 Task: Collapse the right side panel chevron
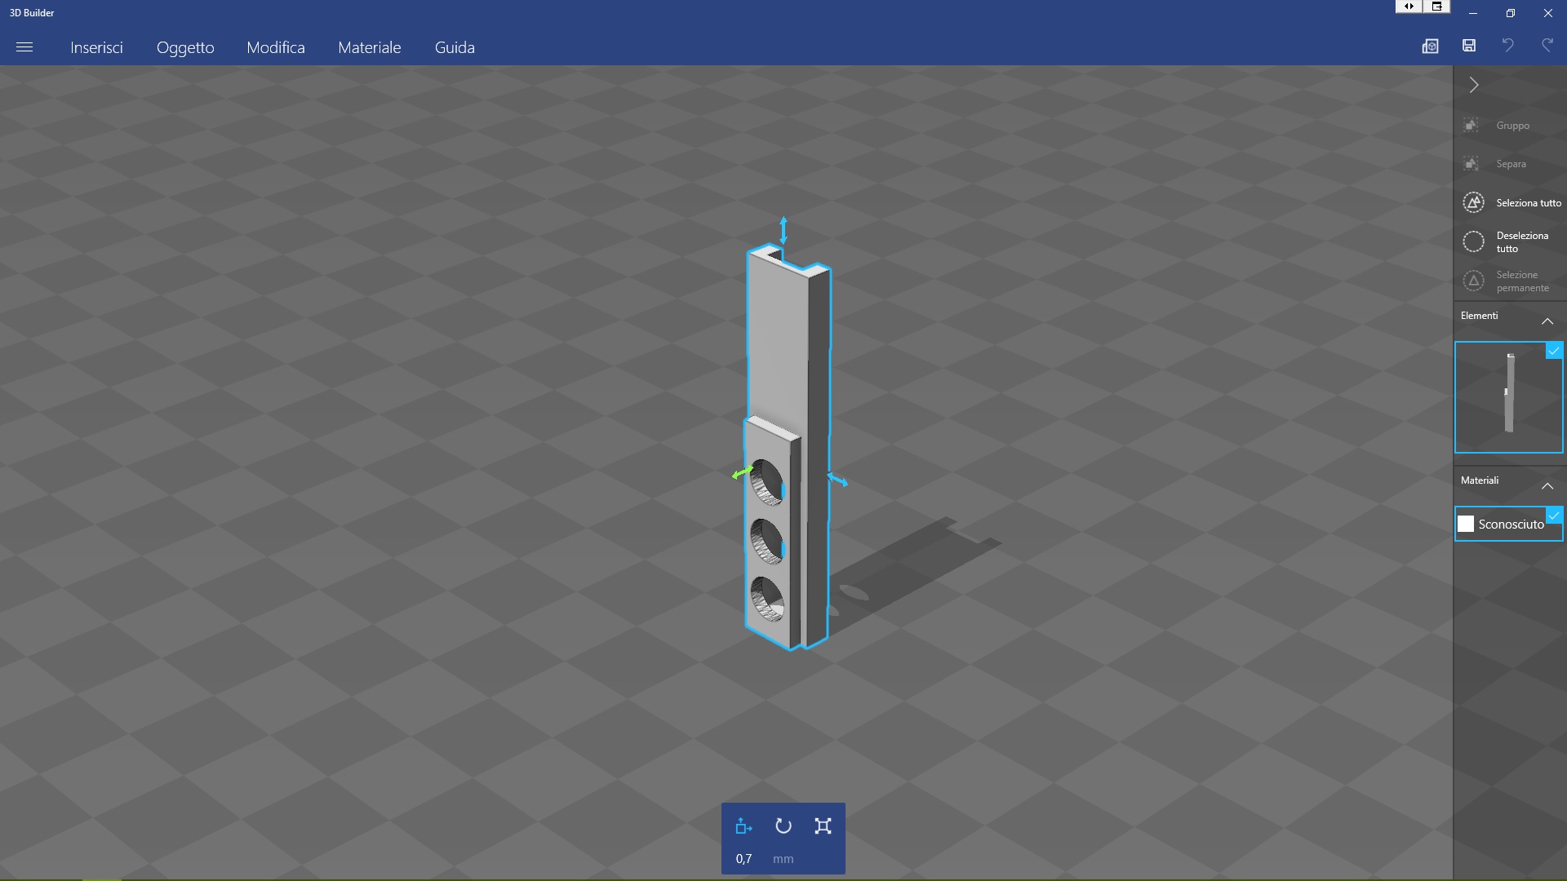pos(1474,85)
